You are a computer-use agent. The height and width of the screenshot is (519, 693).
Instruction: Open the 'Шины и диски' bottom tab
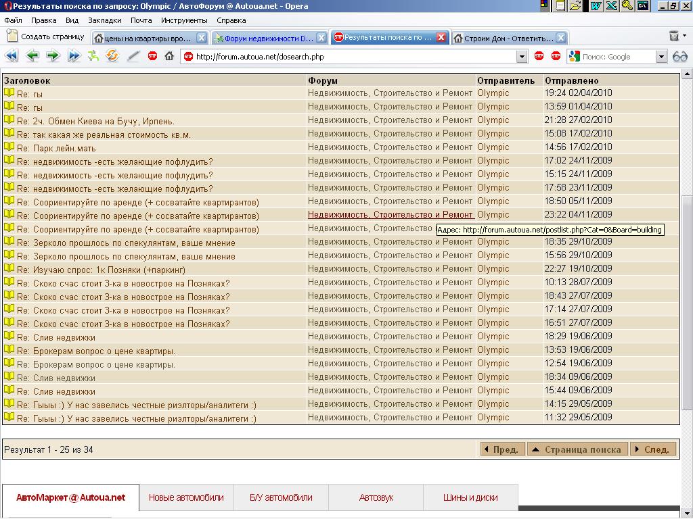[x=471, y=497]
